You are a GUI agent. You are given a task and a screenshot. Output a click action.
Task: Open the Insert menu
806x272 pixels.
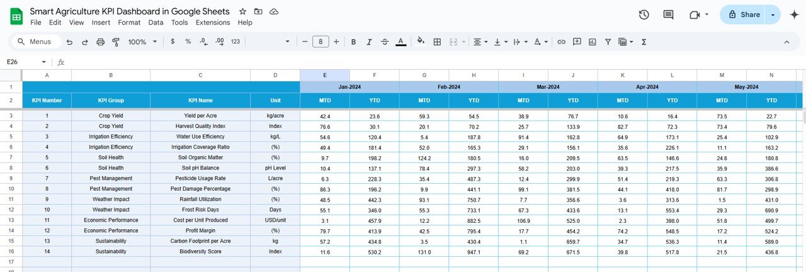[101, 22]
